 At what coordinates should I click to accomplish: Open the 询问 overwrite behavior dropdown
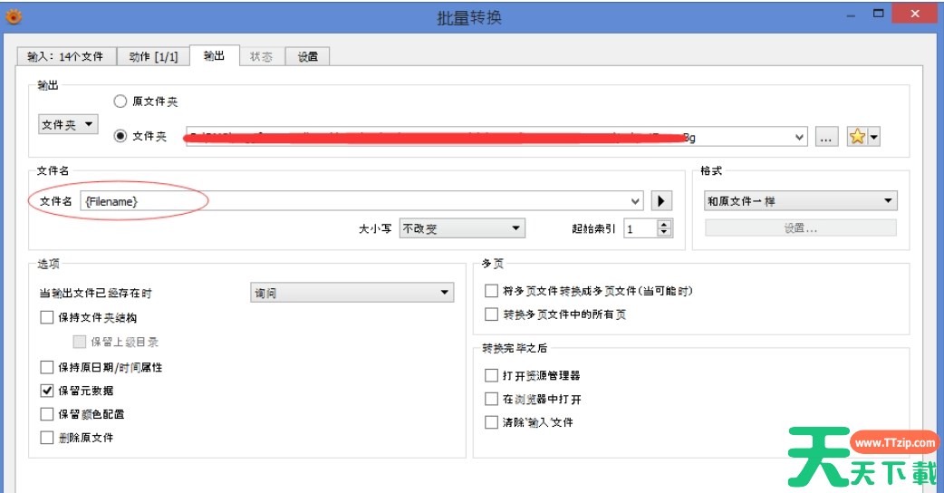tap(352, 293)
